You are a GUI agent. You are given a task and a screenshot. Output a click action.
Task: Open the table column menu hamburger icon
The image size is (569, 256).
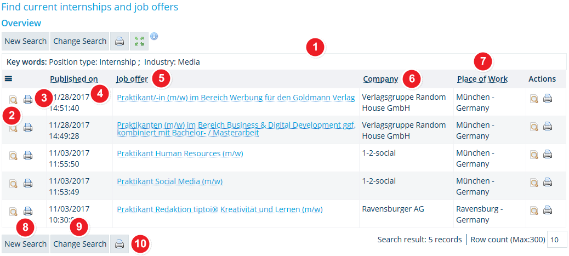coord(8,78)
